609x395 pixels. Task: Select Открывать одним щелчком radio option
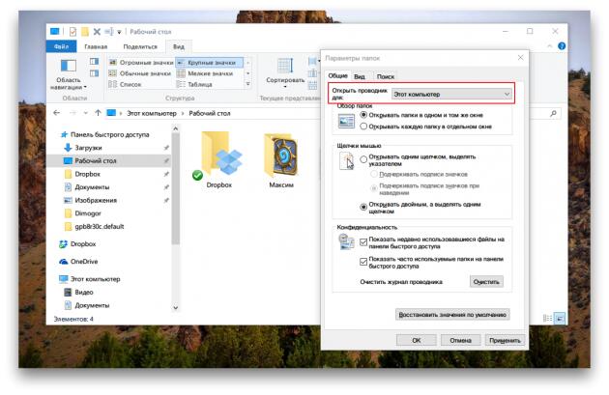point(364,158)
